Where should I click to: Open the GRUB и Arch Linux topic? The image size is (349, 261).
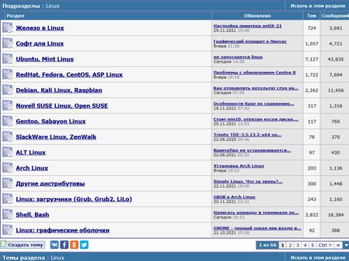pyautogui.click(x=235, y=197)
